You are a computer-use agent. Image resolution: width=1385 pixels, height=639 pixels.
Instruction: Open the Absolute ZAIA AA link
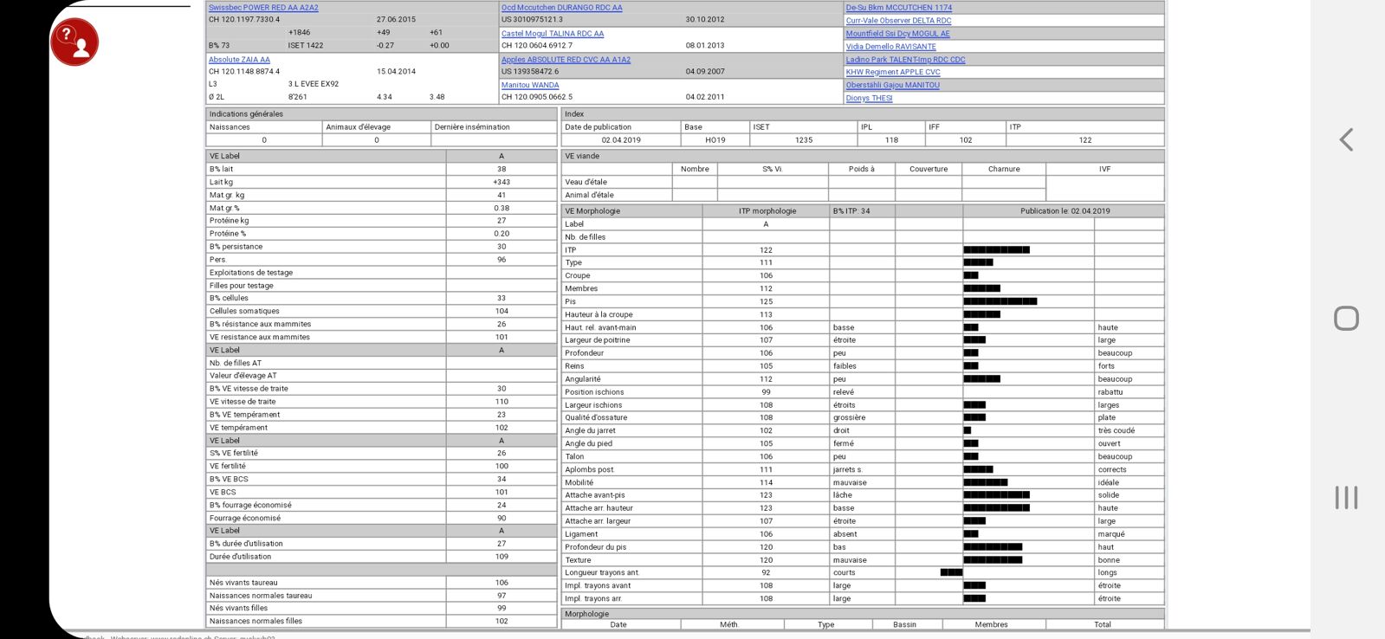[x=239, y=60]
